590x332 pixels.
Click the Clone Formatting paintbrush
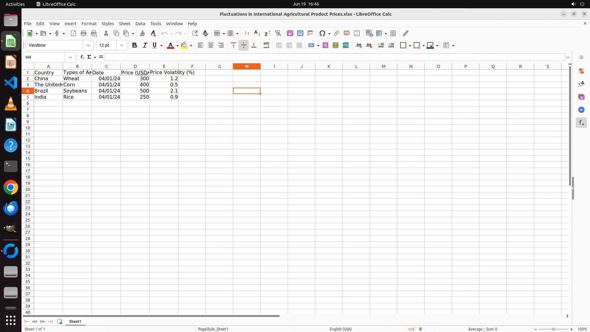(x=142, y=33)
